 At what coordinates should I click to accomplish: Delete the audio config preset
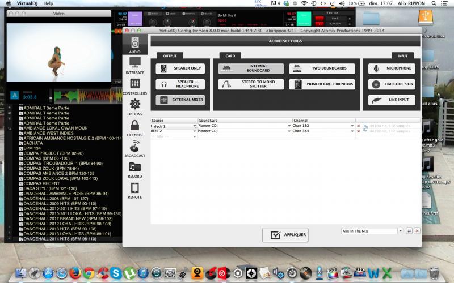417,231
